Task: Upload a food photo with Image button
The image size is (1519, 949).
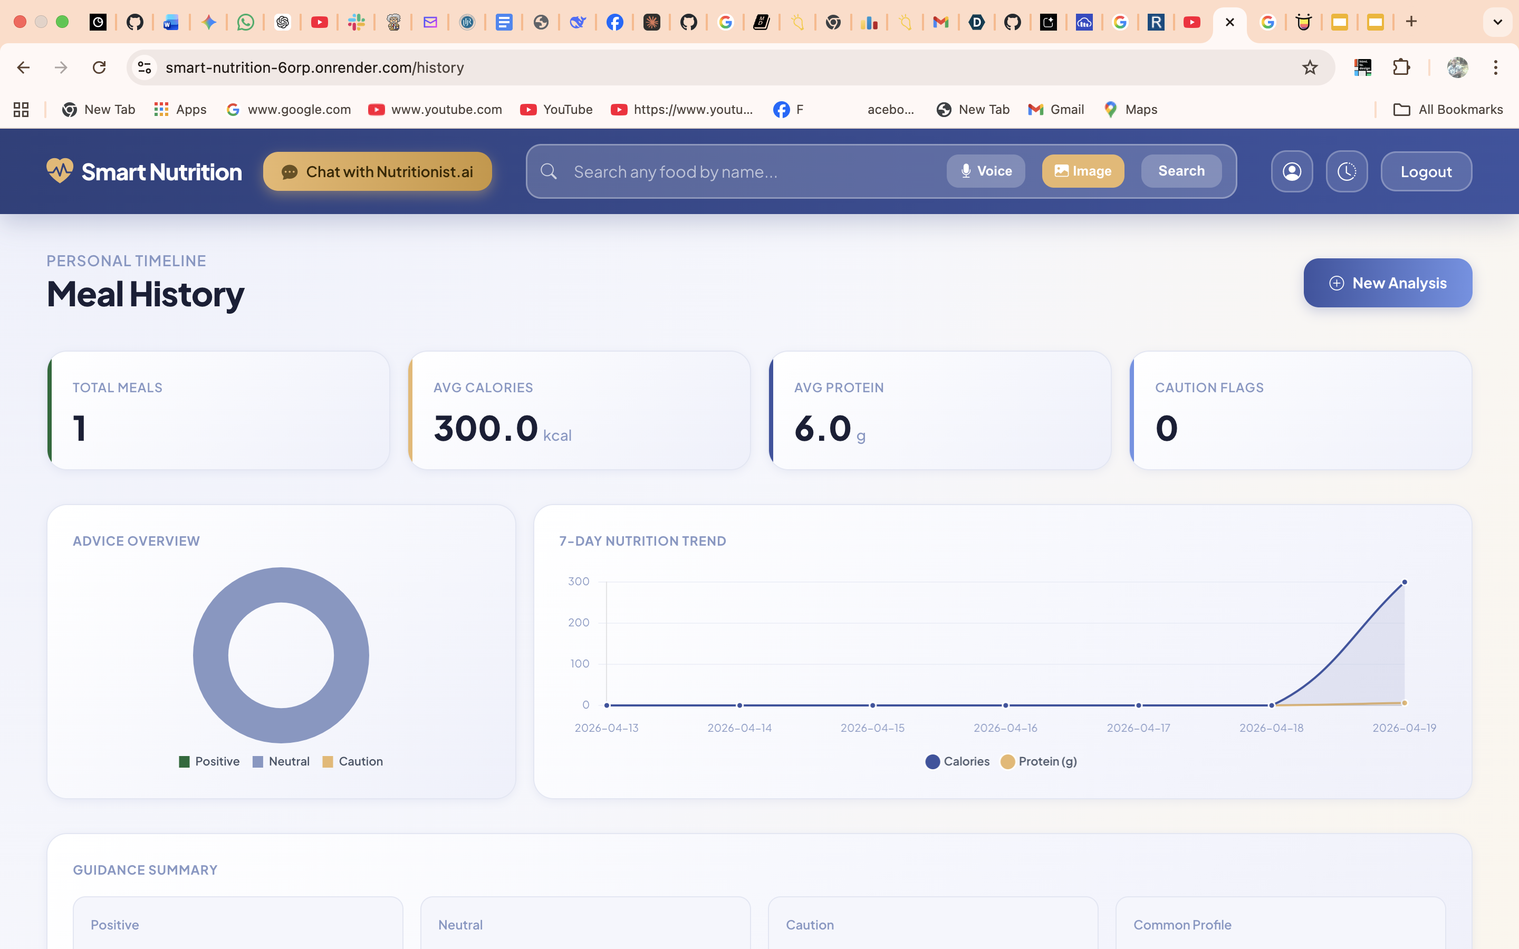Action: point(1083,171)
